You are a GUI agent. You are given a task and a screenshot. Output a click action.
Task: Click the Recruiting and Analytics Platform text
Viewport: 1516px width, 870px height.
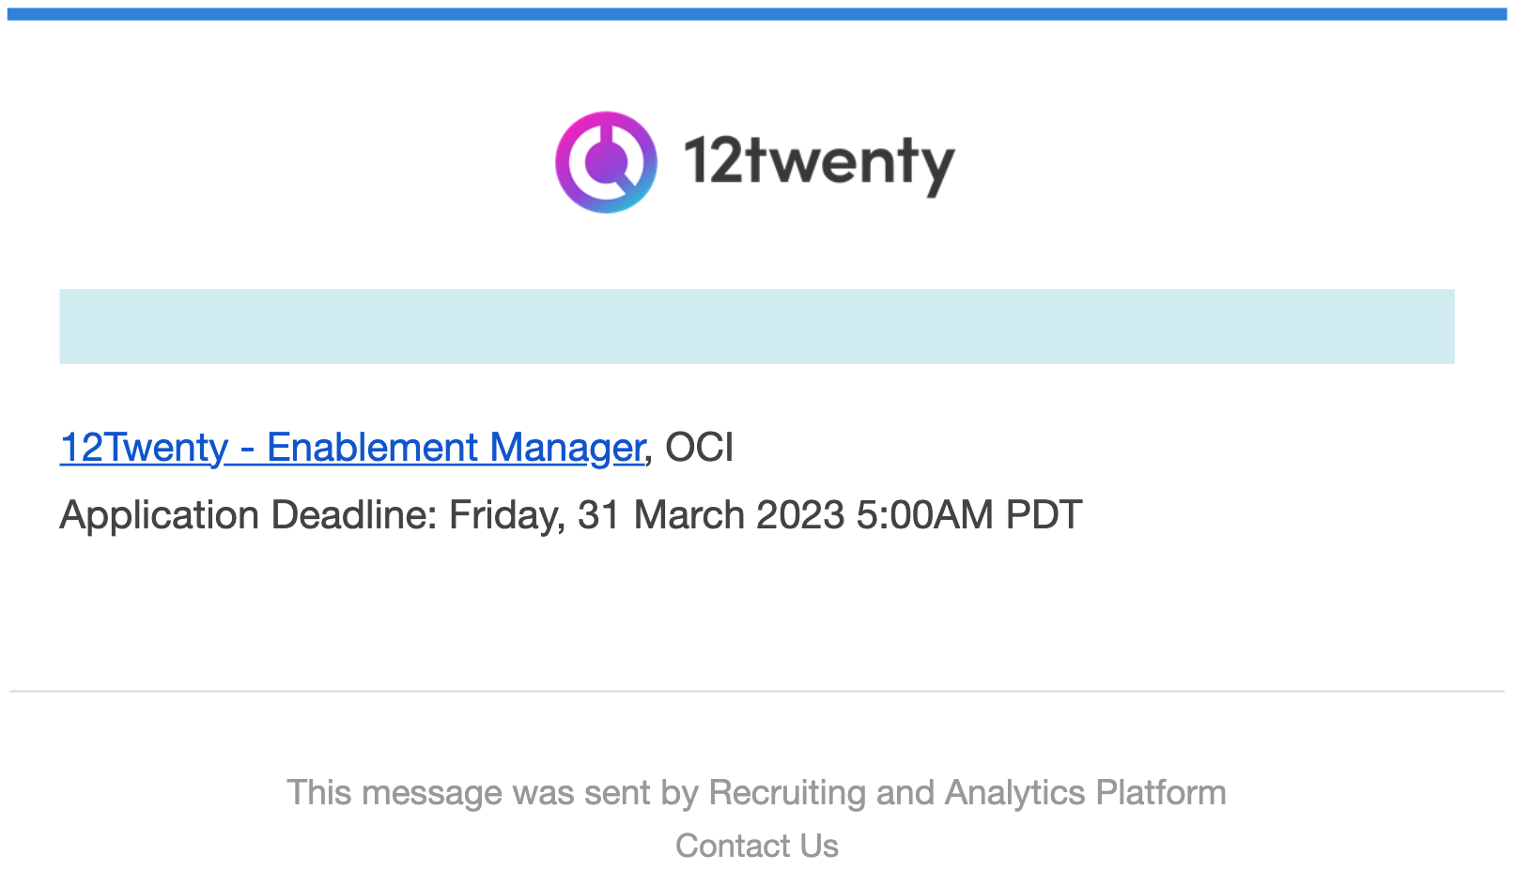click(x=967, y=793)
